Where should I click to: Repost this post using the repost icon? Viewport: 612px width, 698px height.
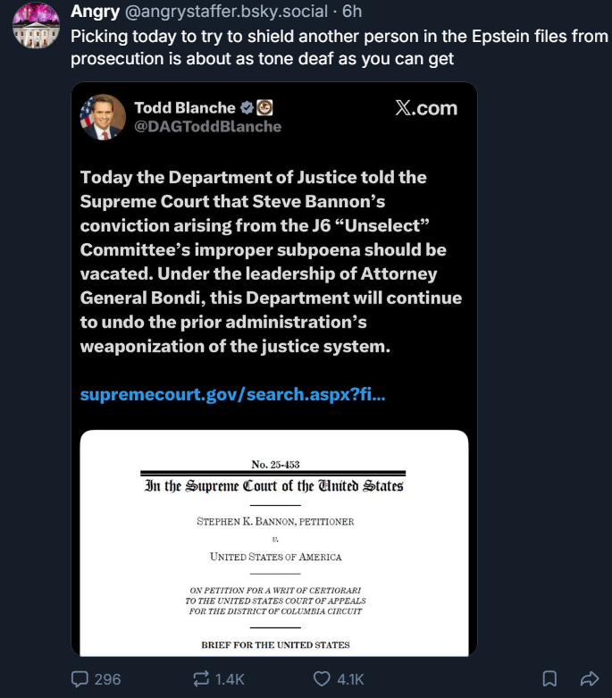point(202,678)
